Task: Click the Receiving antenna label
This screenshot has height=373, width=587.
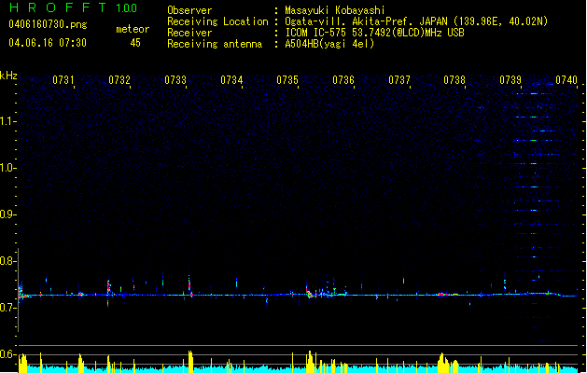Action: click(215, 44)
